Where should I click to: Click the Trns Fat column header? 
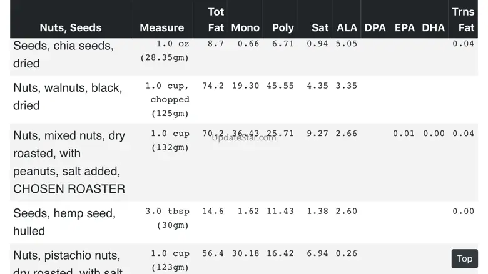[x=463, y=19]
